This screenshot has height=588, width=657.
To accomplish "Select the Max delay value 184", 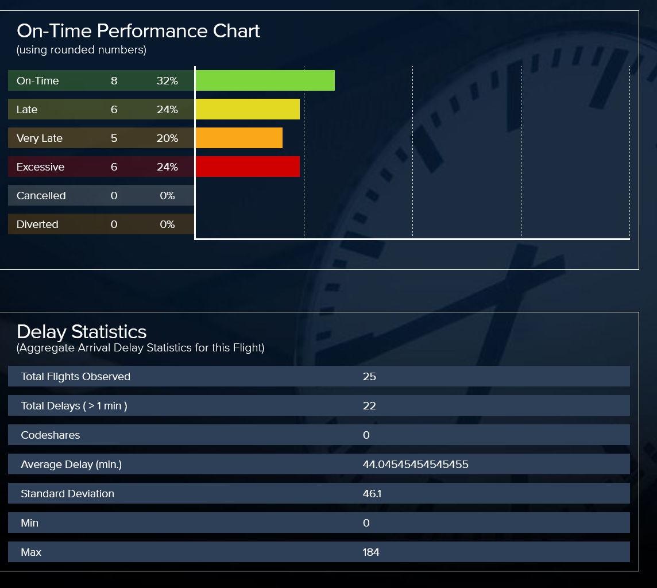I will tap(371, 552).
